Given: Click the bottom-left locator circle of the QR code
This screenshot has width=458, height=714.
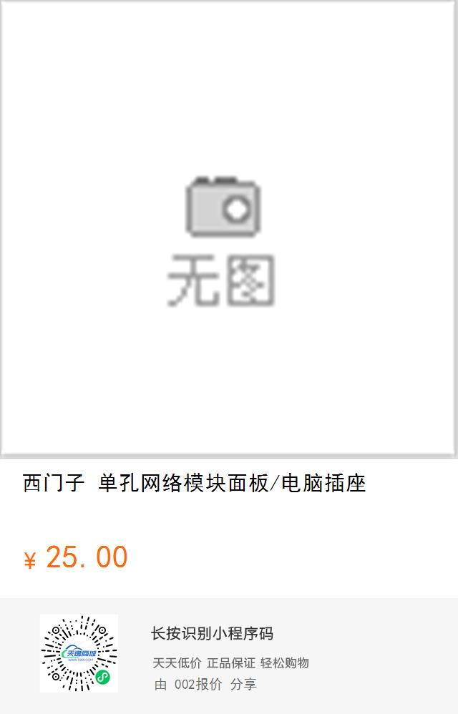Looking at the screenshot, I should pyautogui.click(x=56, y=677).
